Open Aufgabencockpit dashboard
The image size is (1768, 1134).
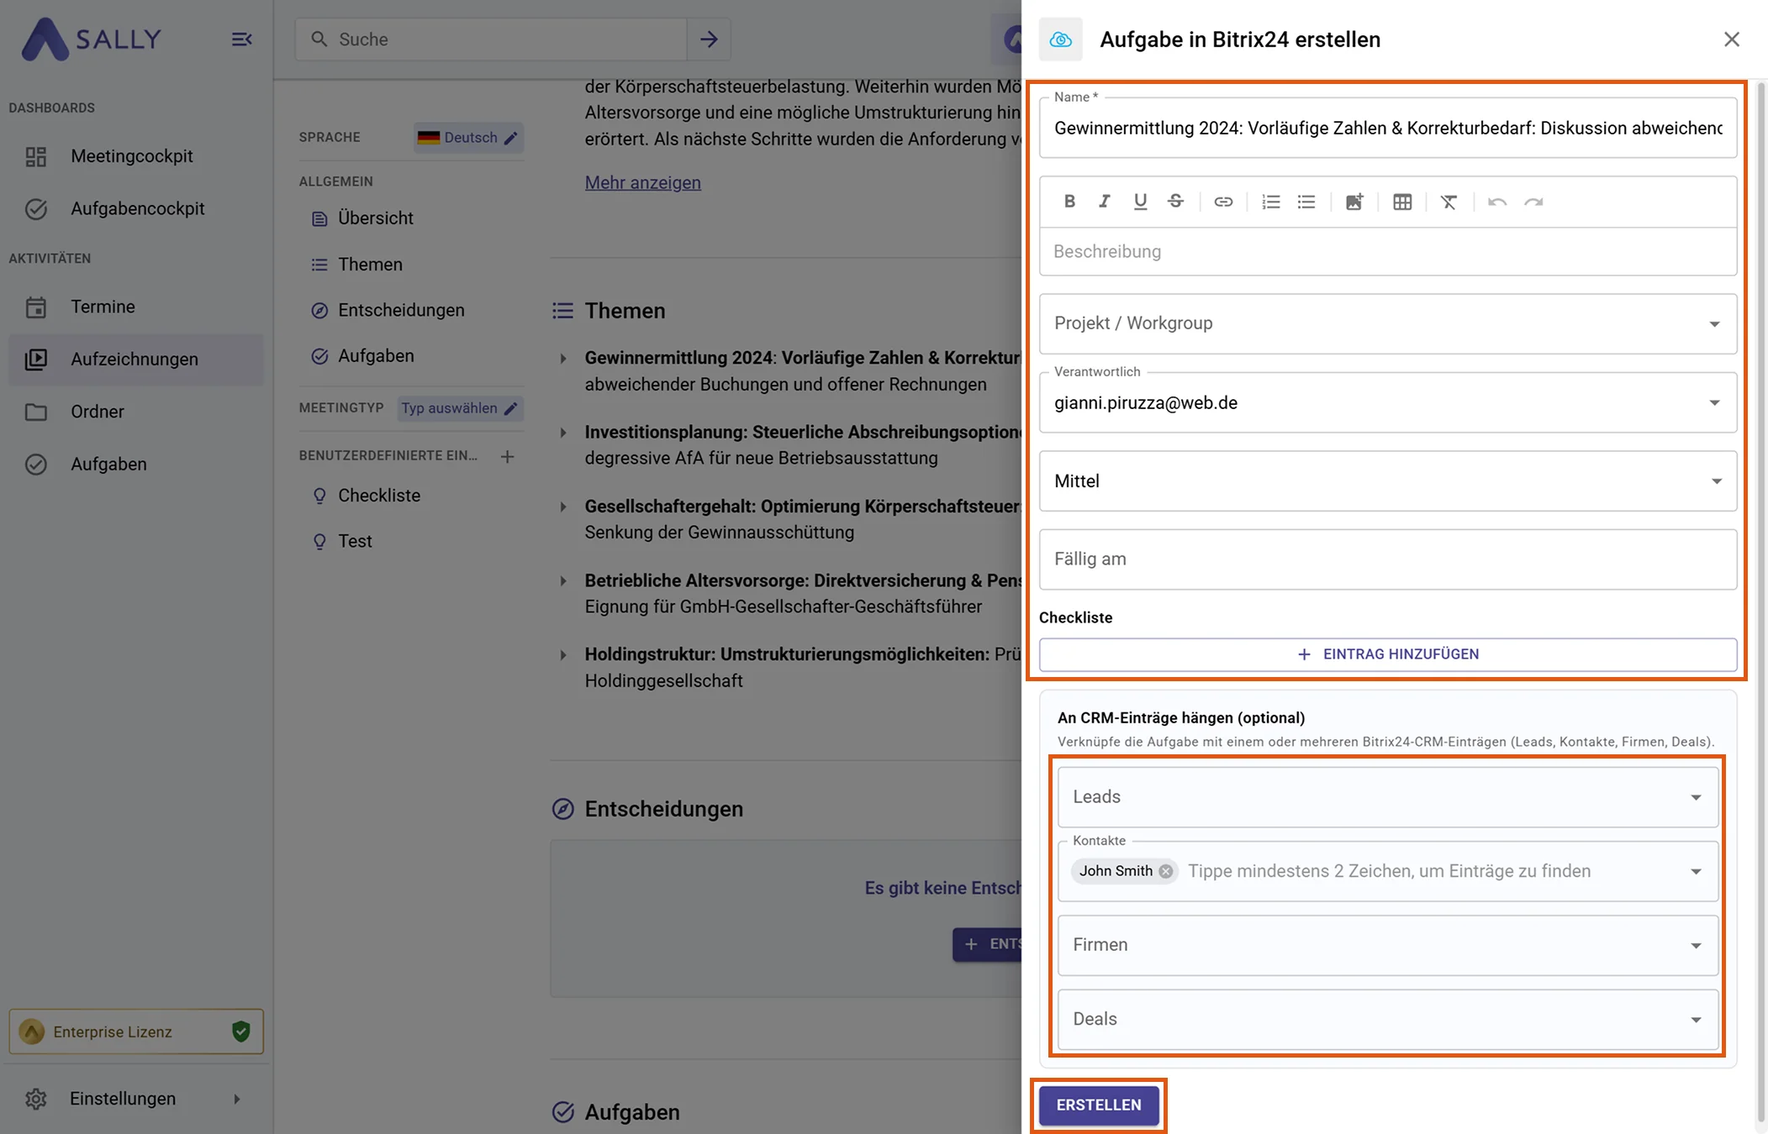tap(136, 208)
